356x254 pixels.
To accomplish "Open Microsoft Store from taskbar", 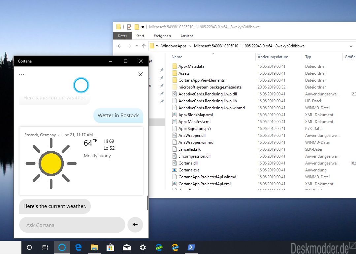I will 110,247.
